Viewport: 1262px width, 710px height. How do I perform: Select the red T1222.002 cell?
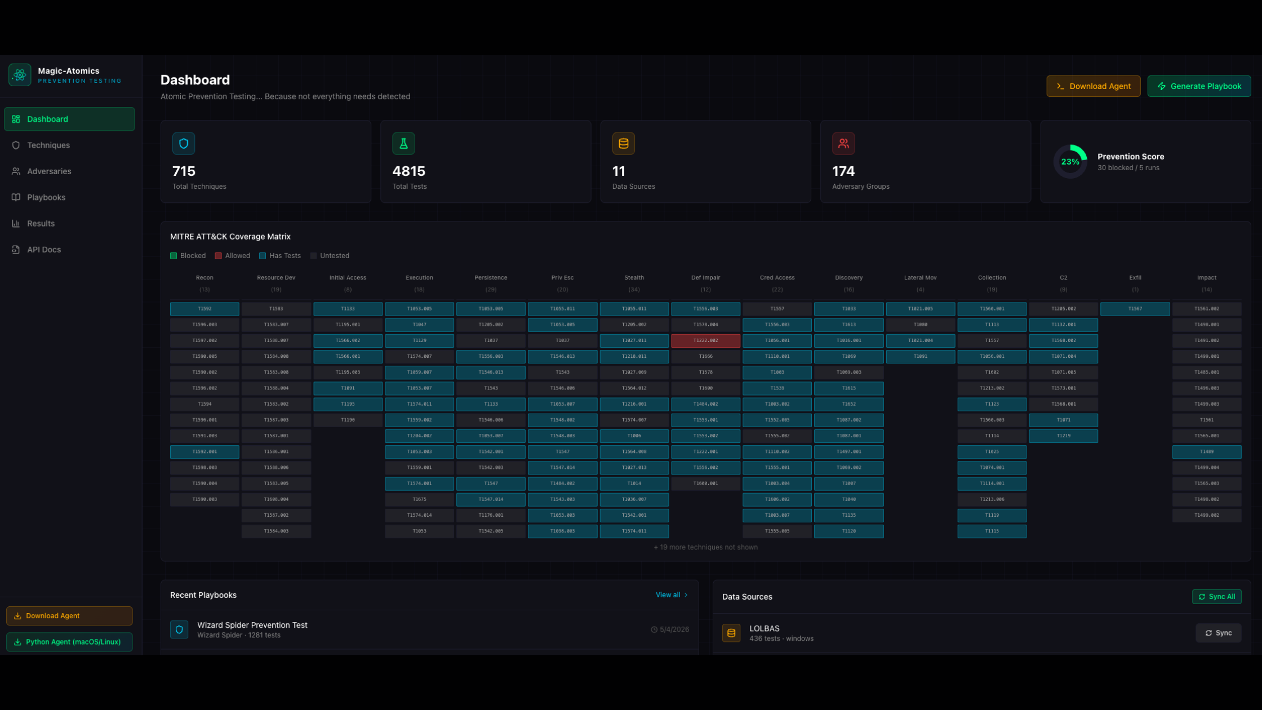[705, 340]
